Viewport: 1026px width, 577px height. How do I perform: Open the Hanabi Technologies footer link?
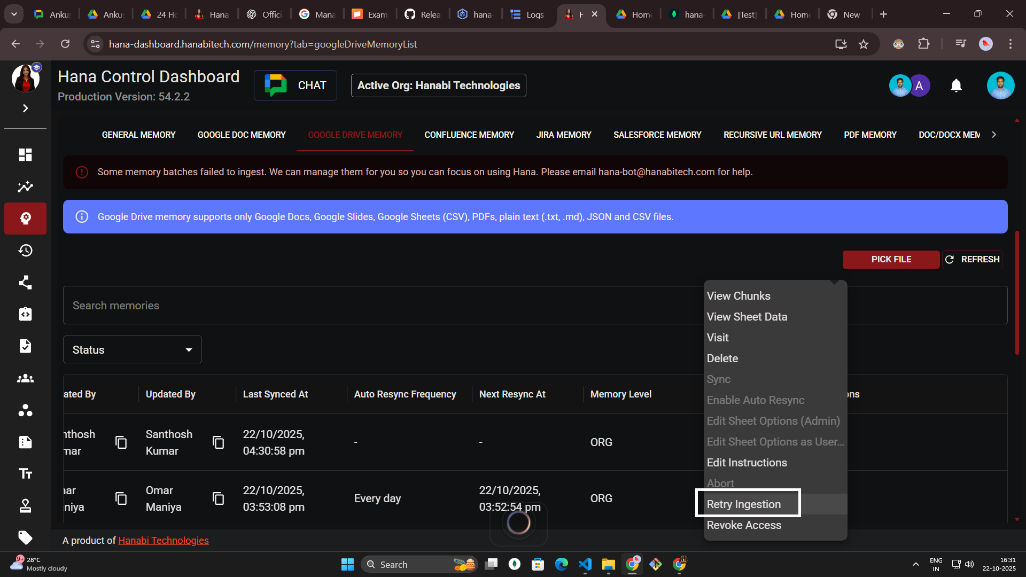click(163, 541)
